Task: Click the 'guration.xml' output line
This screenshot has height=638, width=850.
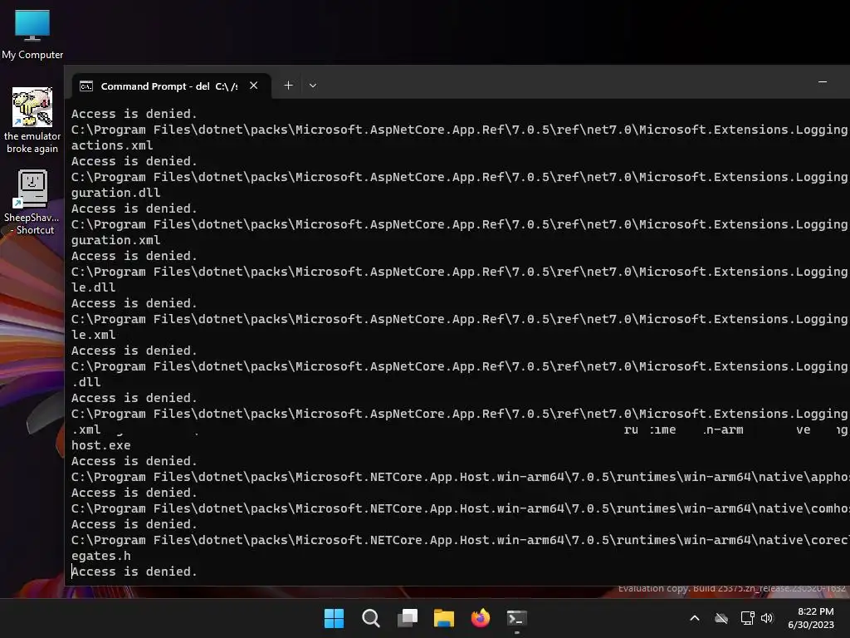Action: pos(116,240)
